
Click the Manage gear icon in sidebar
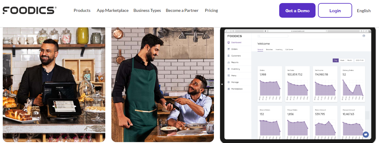(x=229, y=82)
